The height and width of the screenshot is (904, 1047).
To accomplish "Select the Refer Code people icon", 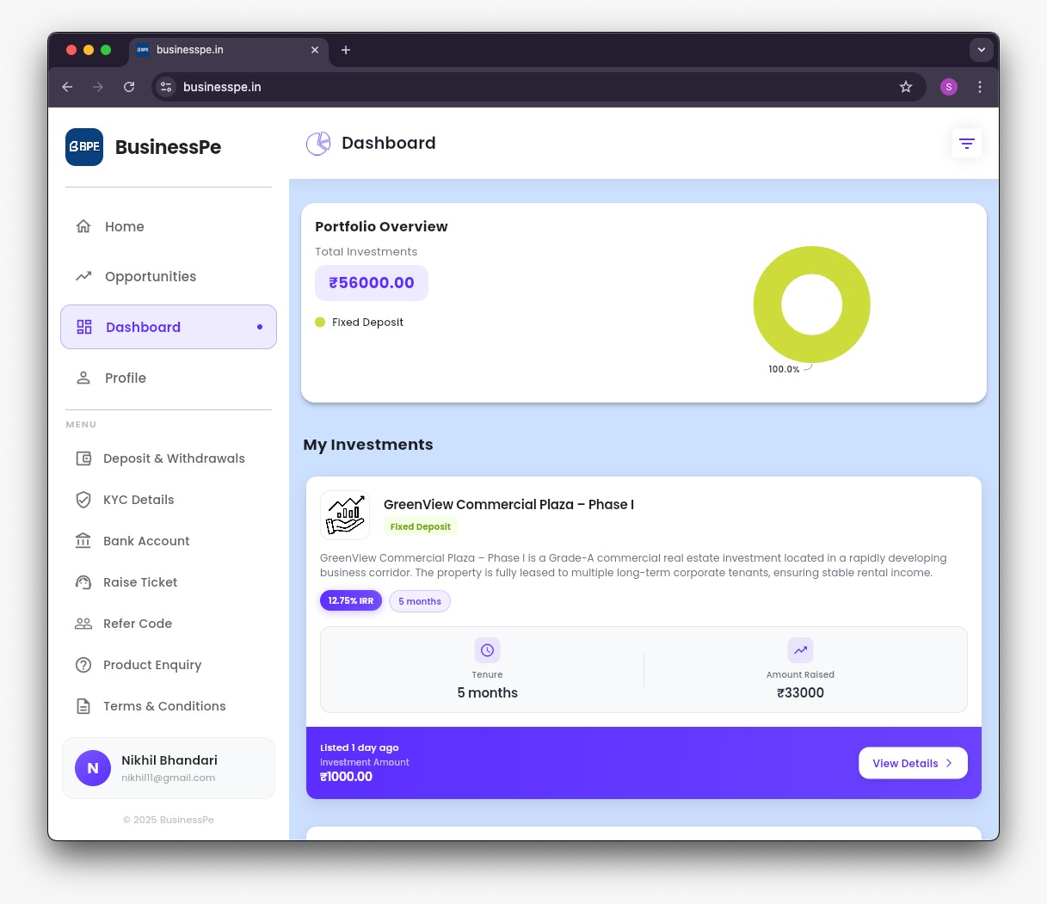I will click(83, 623).
